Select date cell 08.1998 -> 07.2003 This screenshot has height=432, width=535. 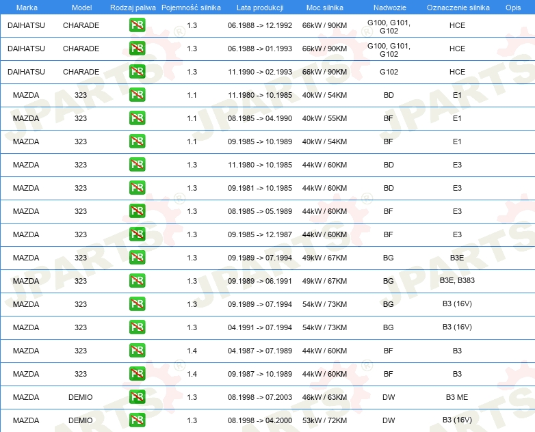pos(260,397)
